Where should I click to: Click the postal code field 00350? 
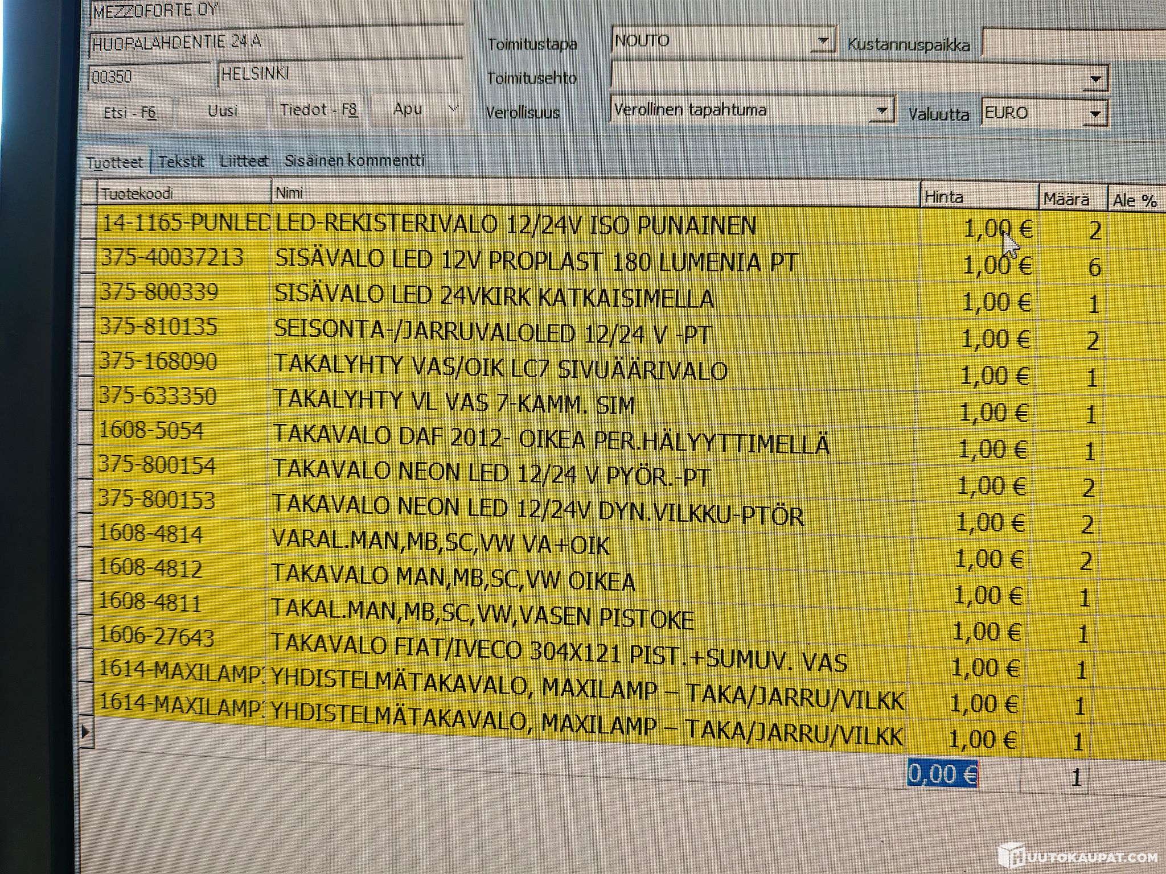[x=150, y=76]
